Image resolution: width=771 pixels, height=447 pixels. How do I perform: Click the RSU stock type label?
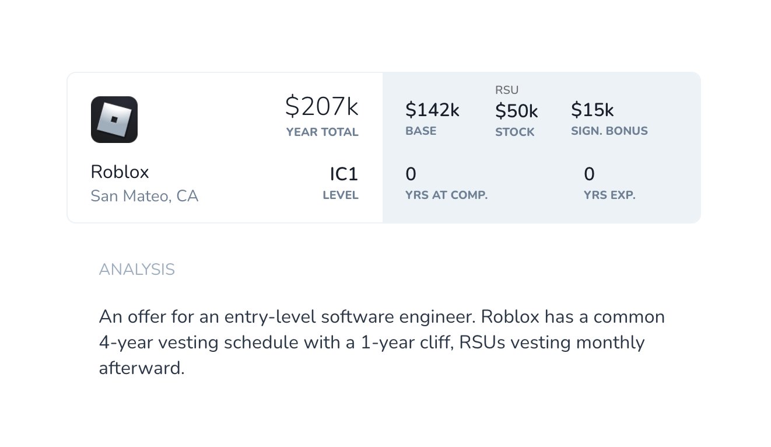pos(507,90)
